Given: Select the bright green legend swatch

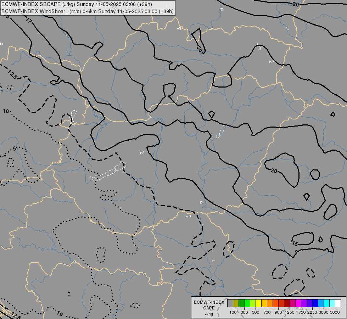Looking at the screenshot, I should point(247,303).
